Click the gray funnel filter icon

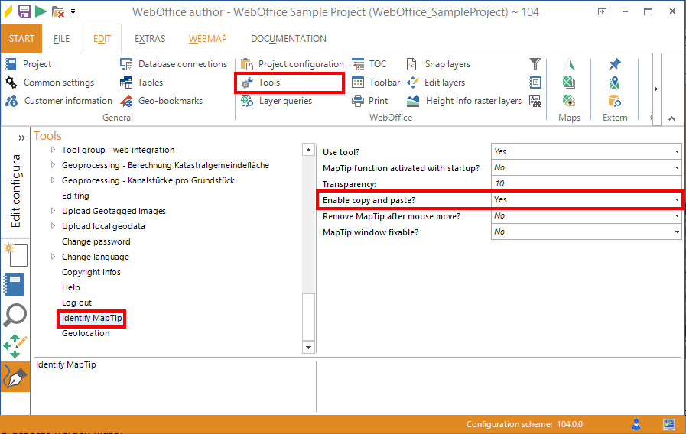[x=535, y=64]
